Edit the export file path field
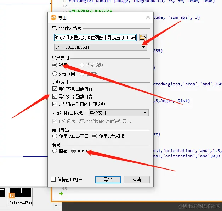Viewport: 222px width, 211px height. click(95, 38)
